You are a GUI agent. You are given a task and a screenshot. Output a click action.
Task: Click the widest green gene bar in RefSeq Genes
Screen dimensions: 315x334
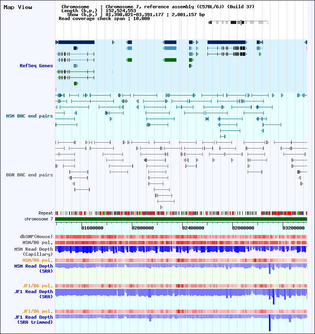tap(170, 60)
